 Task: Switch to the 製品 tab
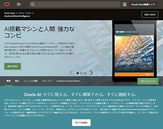coord(17,81)
